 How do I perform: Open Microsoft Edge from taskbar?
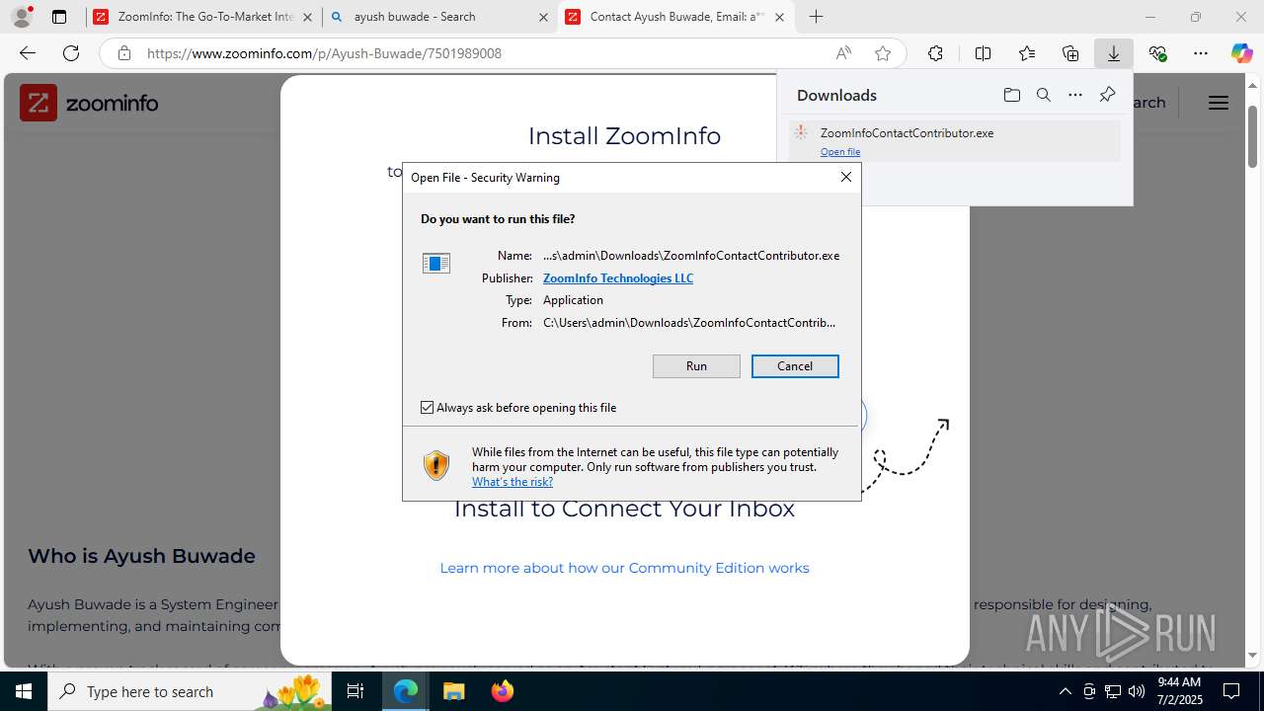coord(406,691)
